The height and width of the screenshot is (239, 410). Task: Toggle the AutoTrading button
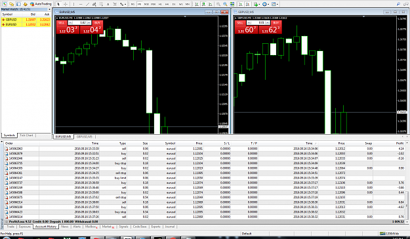41,4
